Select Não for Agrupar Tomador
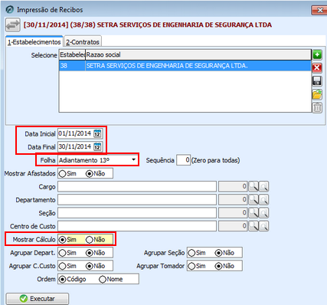 [218, 267]
